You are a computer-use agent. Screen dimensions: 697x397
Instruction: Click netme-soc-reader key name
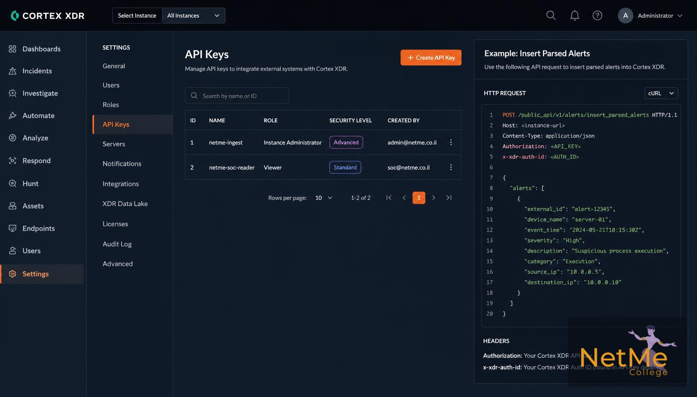point(232,168)
